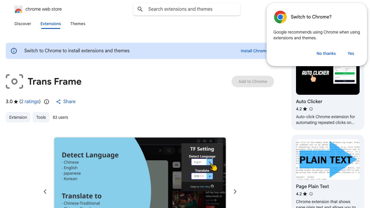Click info icon beside Auto Clicker rating
This screenshot has height=208, width=370.
point(311,109)
